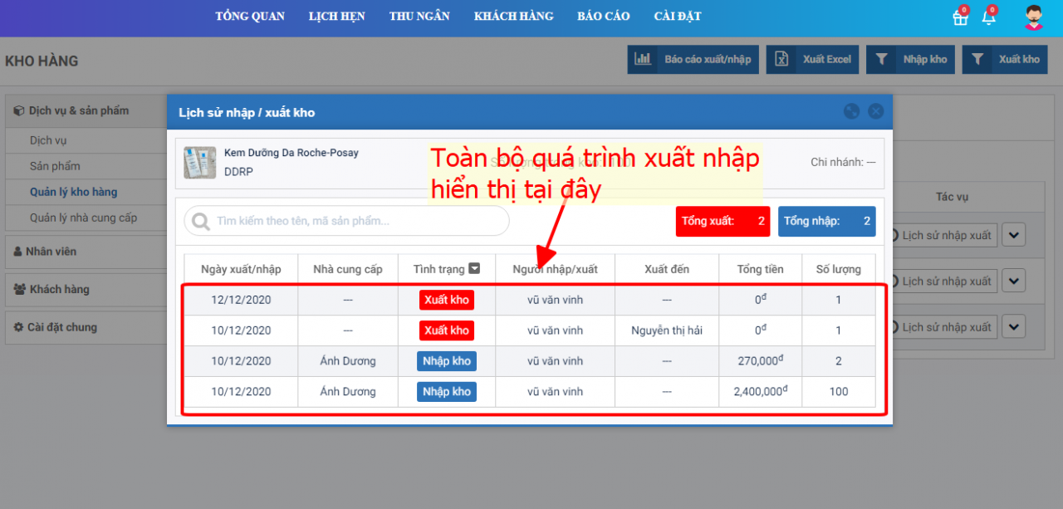Click the expand icon in dialog header

tap(851, 111)
